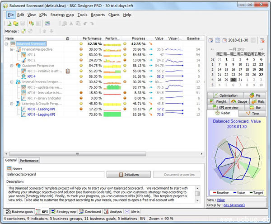This screenshot has height=224, width=271.
Task: Click the Open project folder icon
Action: (x=15, y=23)
